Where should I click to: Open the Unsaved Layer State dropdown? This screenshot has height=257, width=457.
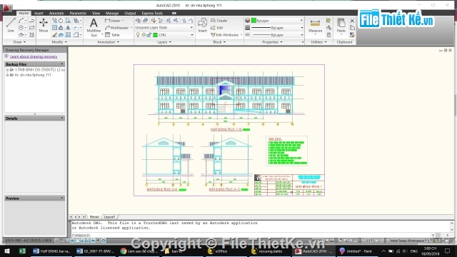point(191,28)
